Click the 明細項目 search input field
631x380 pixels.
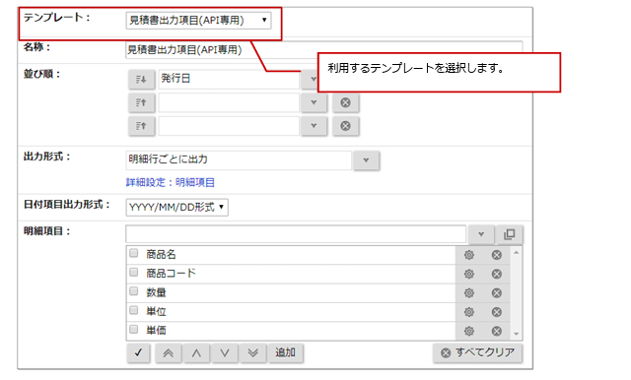click(x=296, y=233)
